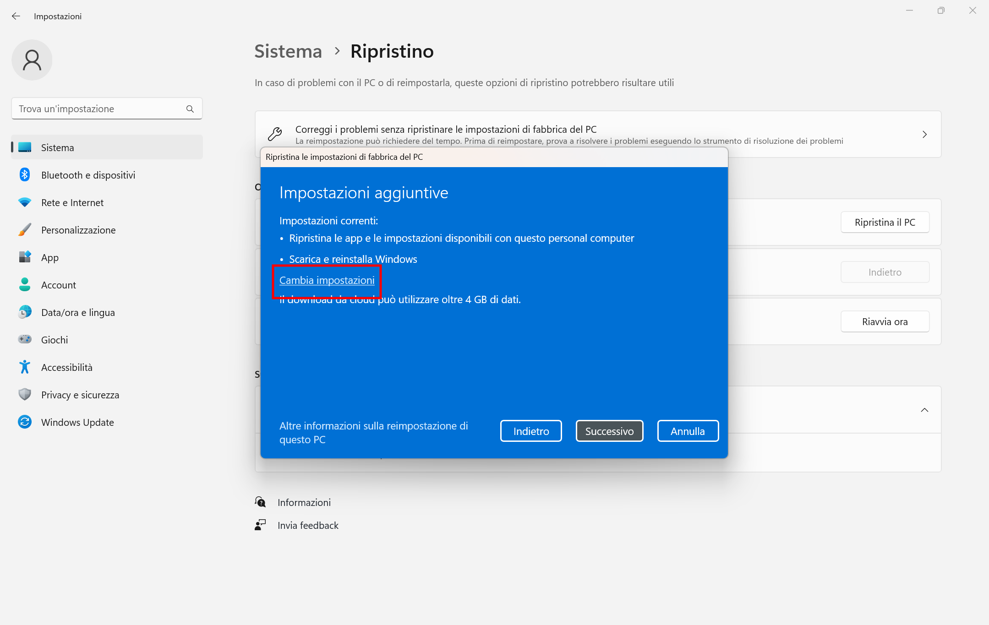Select Sistema in the left sidebar
Screen dimensions: 989x625
point(57,147)
